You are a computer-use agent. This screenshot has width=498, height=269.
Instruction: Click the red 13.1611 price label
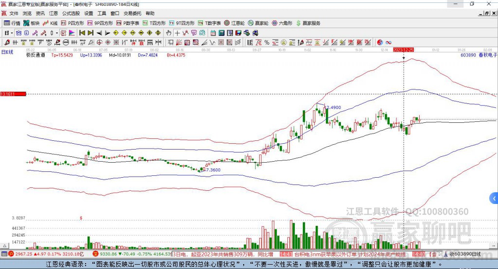[13, 94]
